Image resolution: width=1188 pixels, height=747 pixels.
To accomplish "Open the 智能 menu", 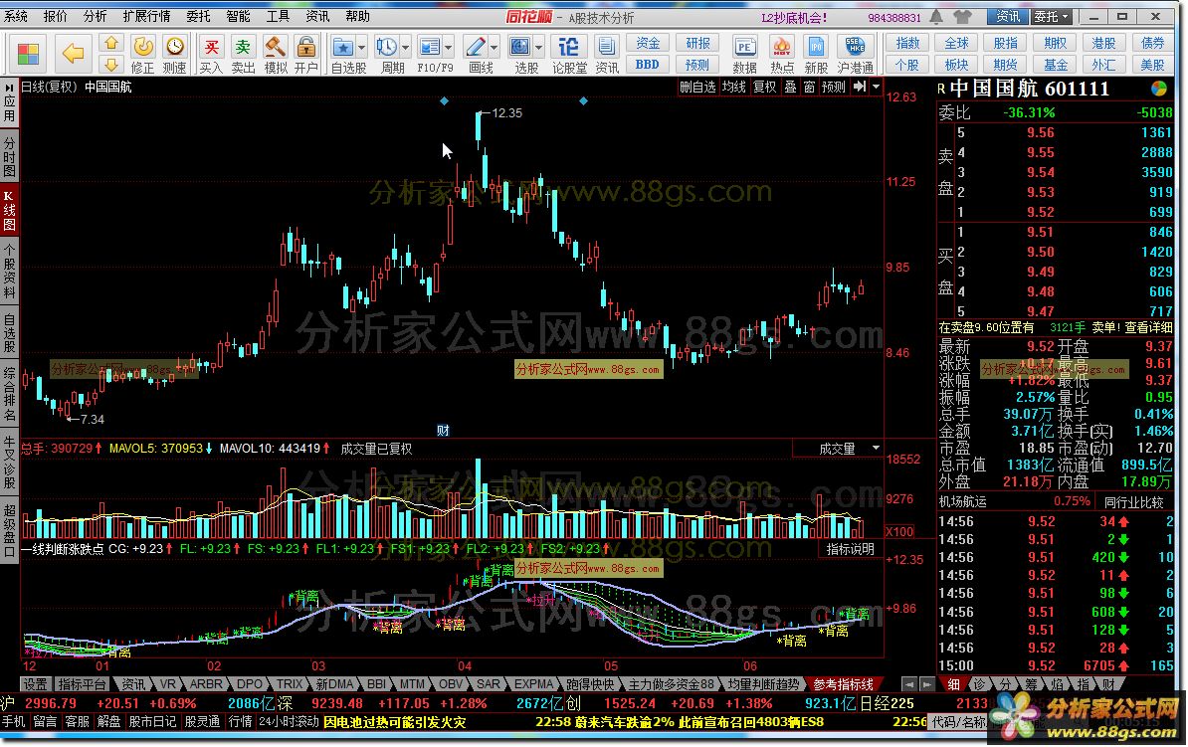I will (x=238, y=16).
